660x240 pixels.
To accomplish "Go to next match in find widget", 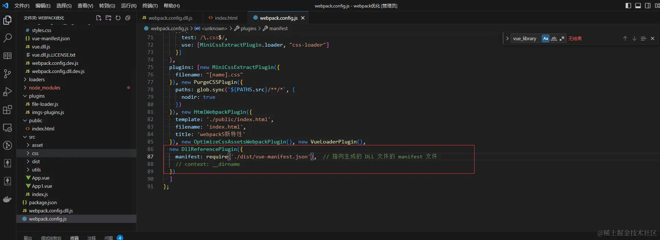I will coord(634,38).
